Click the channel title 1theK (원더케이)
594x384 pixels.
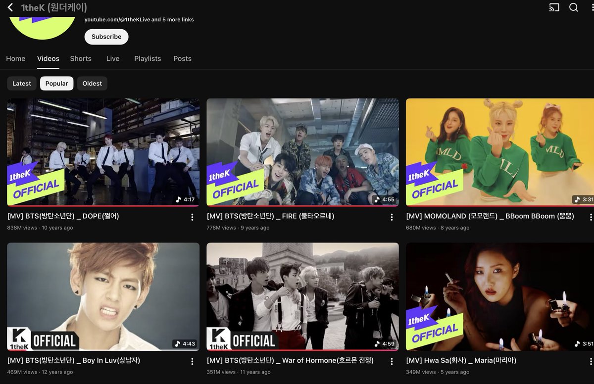(x=54, y=7)
